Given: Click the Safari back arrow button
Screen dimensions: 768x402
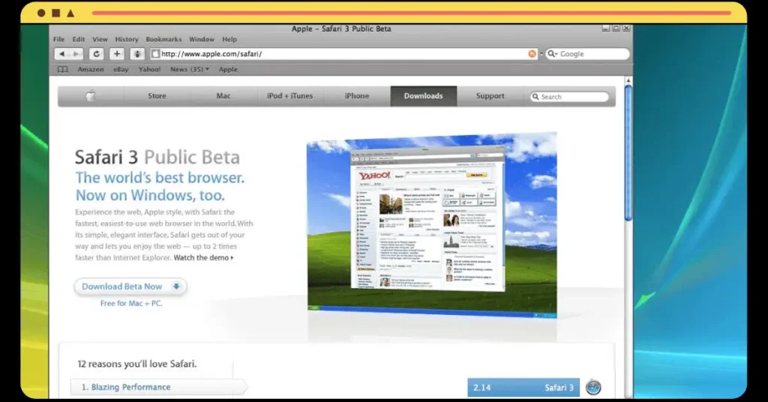Looking at the screenshot, I should 61,54.
